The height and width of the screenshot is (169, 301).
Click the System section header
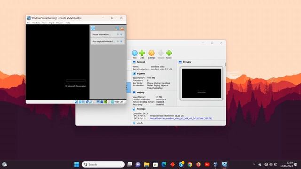(x=141, y=74)
